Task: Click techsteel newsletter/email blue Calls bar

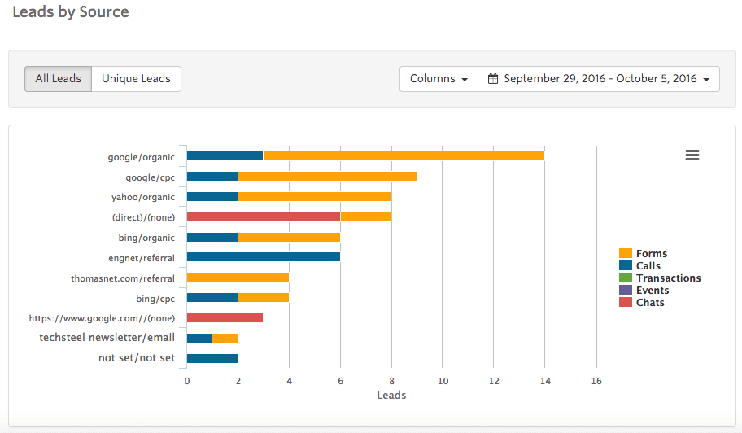Action: point(199,338)
